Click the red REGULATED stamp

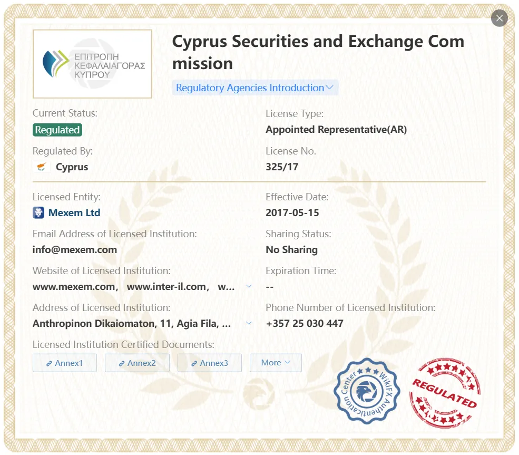tap(445, 393)
